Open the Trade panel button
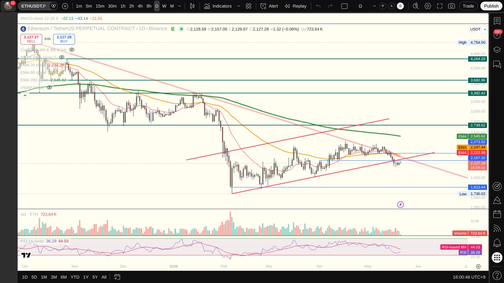 tap(468, 6)
